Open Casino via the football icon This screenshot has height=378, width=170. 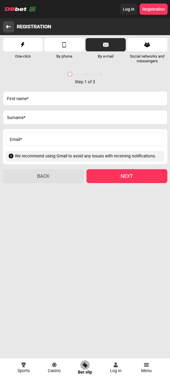(54, 364)
